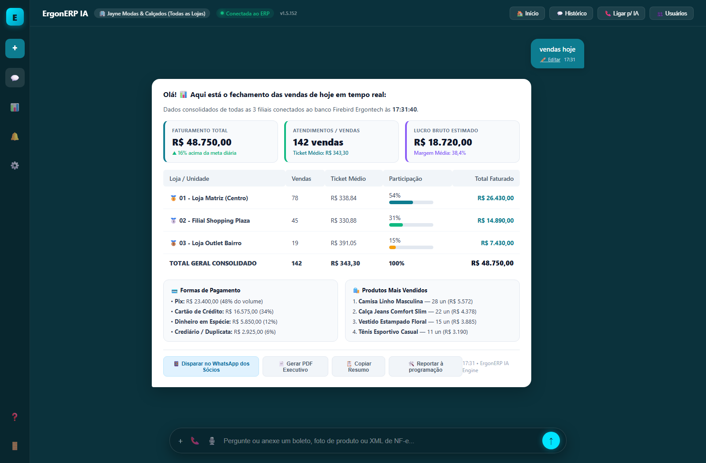Select row '03 - Loja Outlet Bairro'
This screenshot has width=706, height=463.
point(342,243)
